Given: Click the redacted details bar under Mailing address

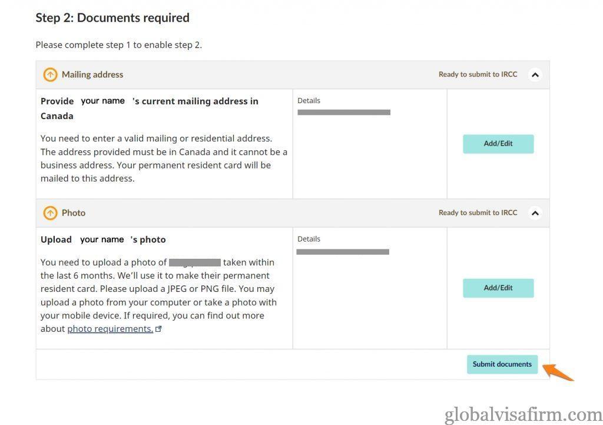Looking at the screenshot, I should (344, 113).
